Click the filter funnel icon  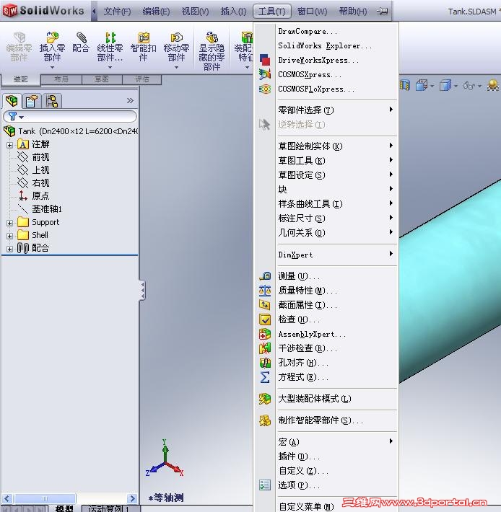[x=12, y=116]
